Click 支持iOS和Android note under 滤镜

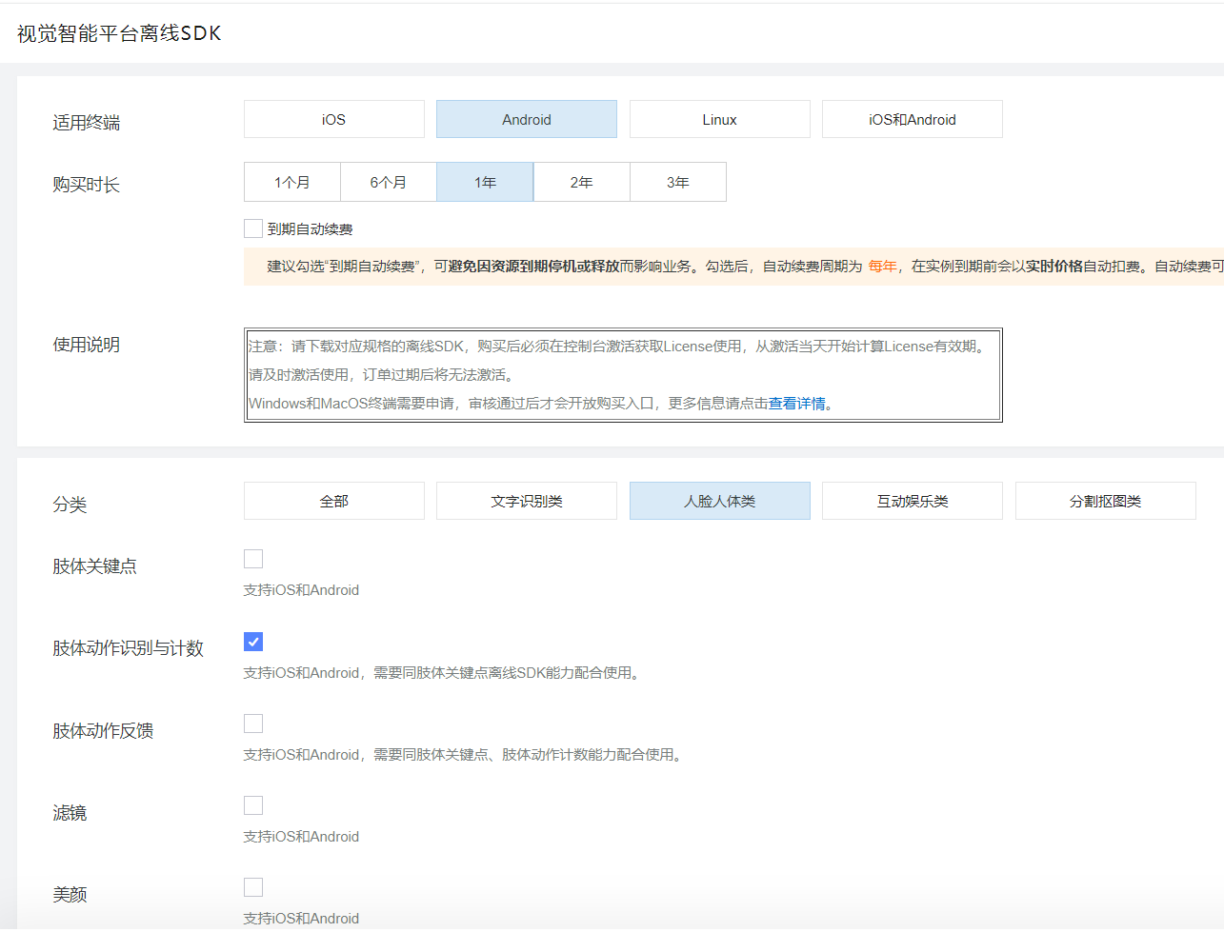coord(301,837)
